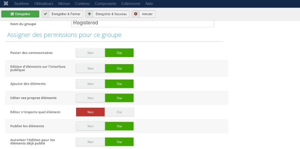Click the Joomla logo icon
This screenshot has width=300, height=149.
pyautogui.click(x=6, y=3)
